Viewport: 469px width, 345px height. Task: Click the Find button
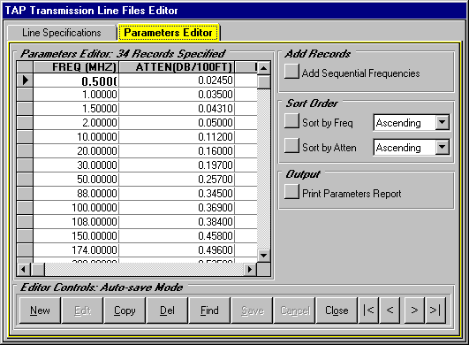pos(209,310)
